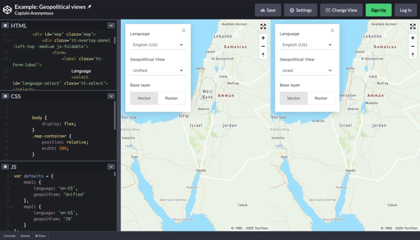
Task: Open the Keys shortcuts tab
Action: tap(41, 236)
